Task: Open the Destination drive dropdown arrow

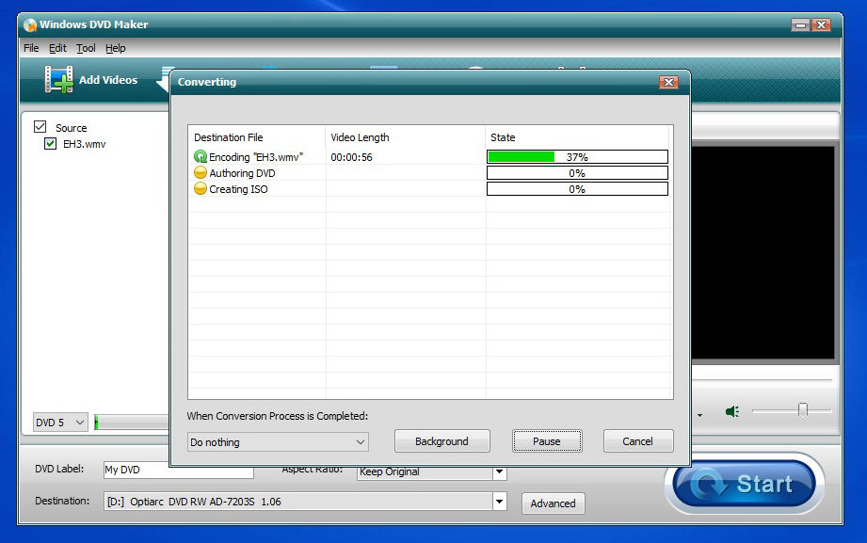Action: [x=499, y=502]
